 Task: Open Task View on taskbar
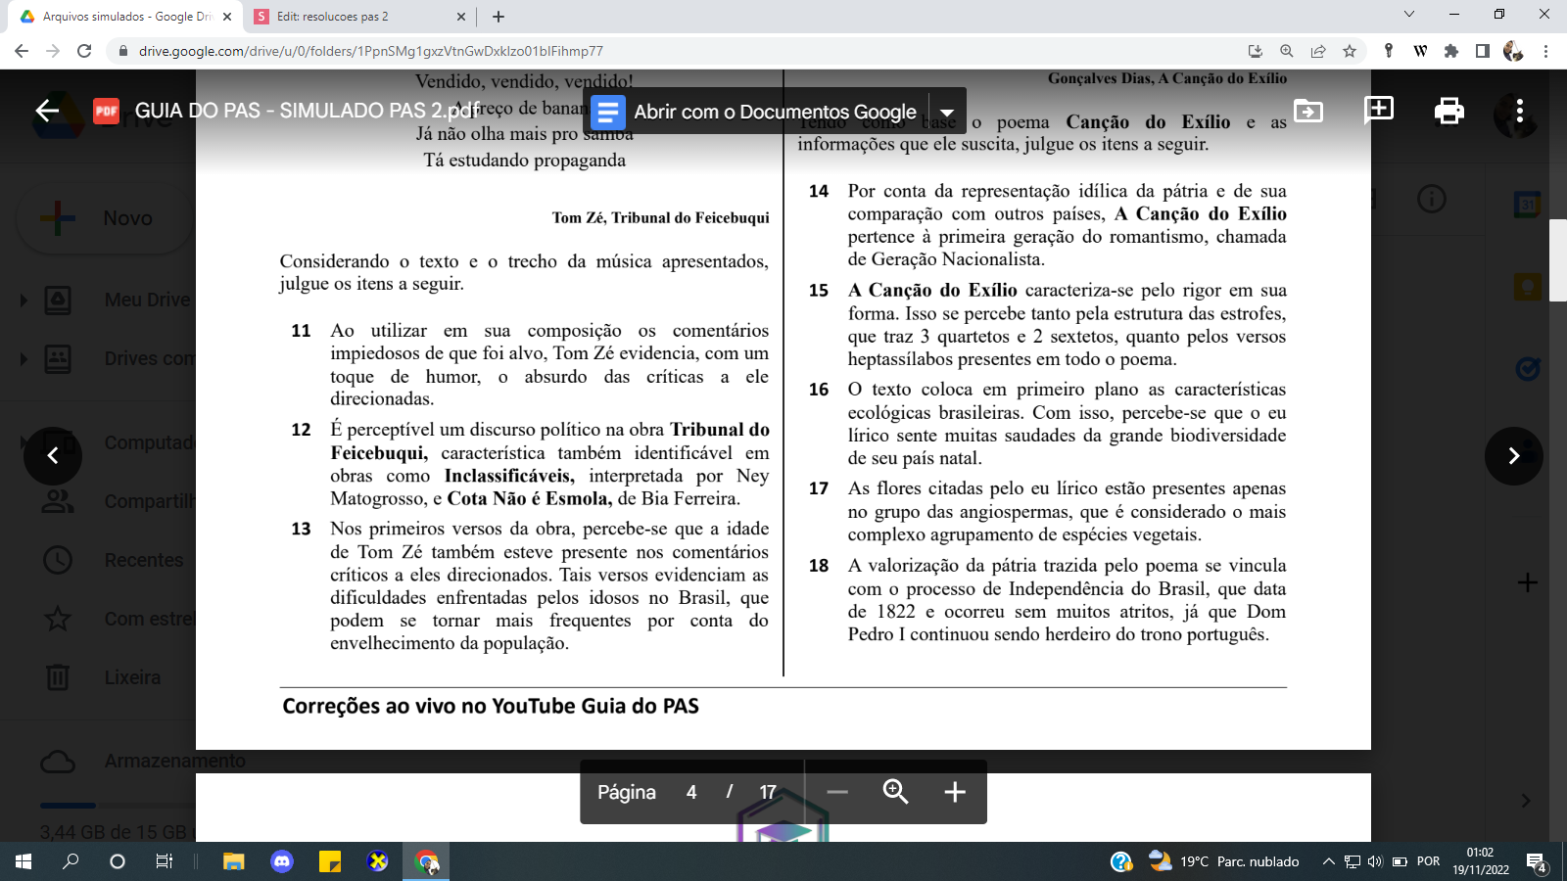click(x=165, y=861)
